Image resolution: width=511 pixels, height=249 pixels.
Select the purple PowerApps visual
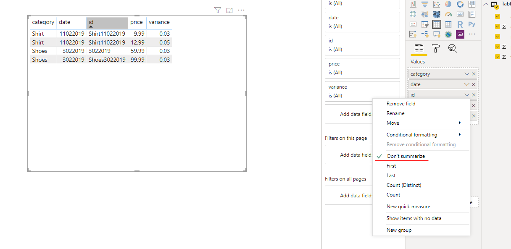tap(460, 34)
